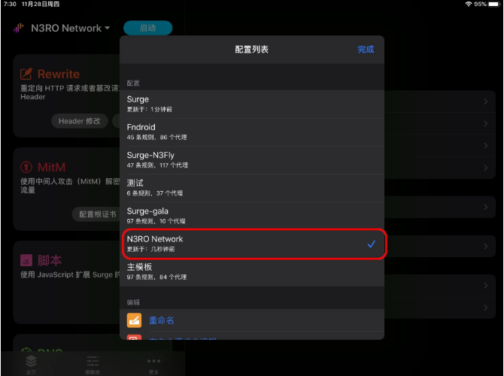Open the layers tab icon in bottom bar

[x=31, y=361]
